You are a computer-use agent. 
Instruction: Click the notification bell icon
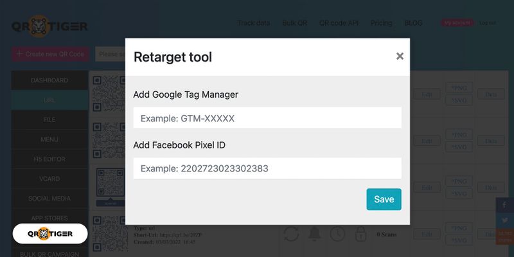click(314, 234)
